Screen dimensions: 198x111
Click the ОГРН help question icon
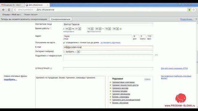tap(51, 68)
